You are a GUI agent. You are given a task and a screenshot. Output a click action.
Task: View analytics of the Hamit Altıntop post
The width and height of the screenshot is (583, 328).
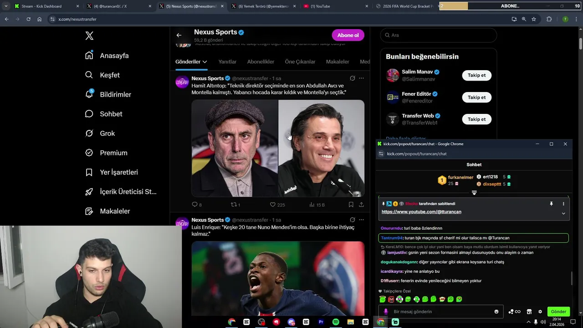[x=317, y=205]
